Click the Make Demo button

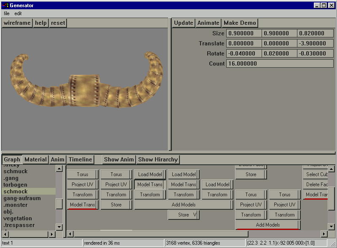tap(240, 23)
